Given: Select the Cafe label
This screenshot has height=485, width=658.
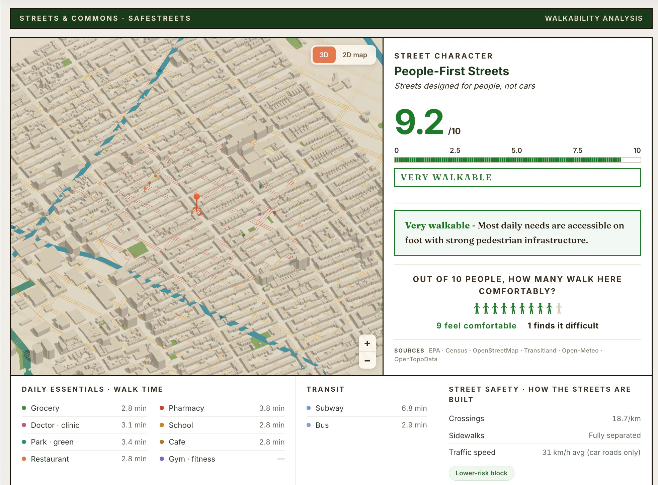Looking at the screenshot, I should coord(177,442).
